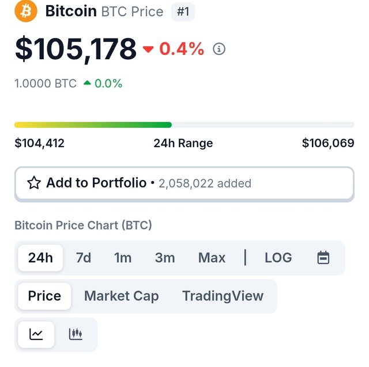Open the calendar date range picker
The height and width of the screenshot is (367, 369).
[x=323, y=258]
